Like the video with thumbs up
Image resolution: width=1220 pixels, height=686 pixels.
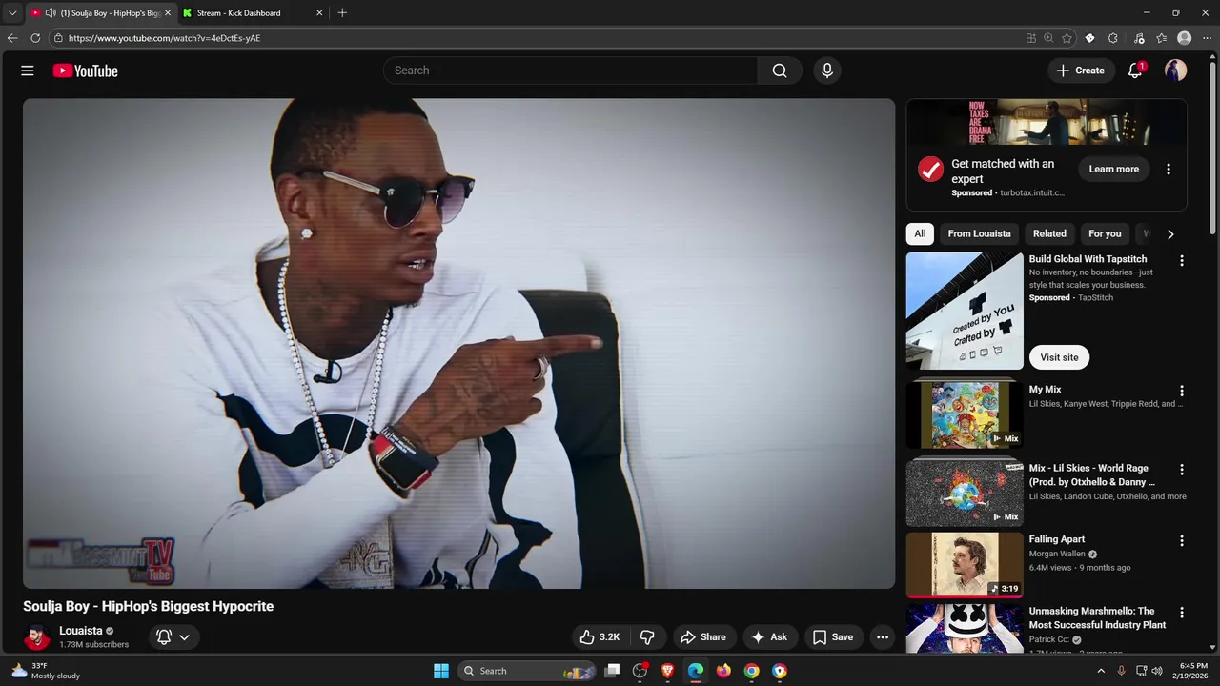[600, 637]
